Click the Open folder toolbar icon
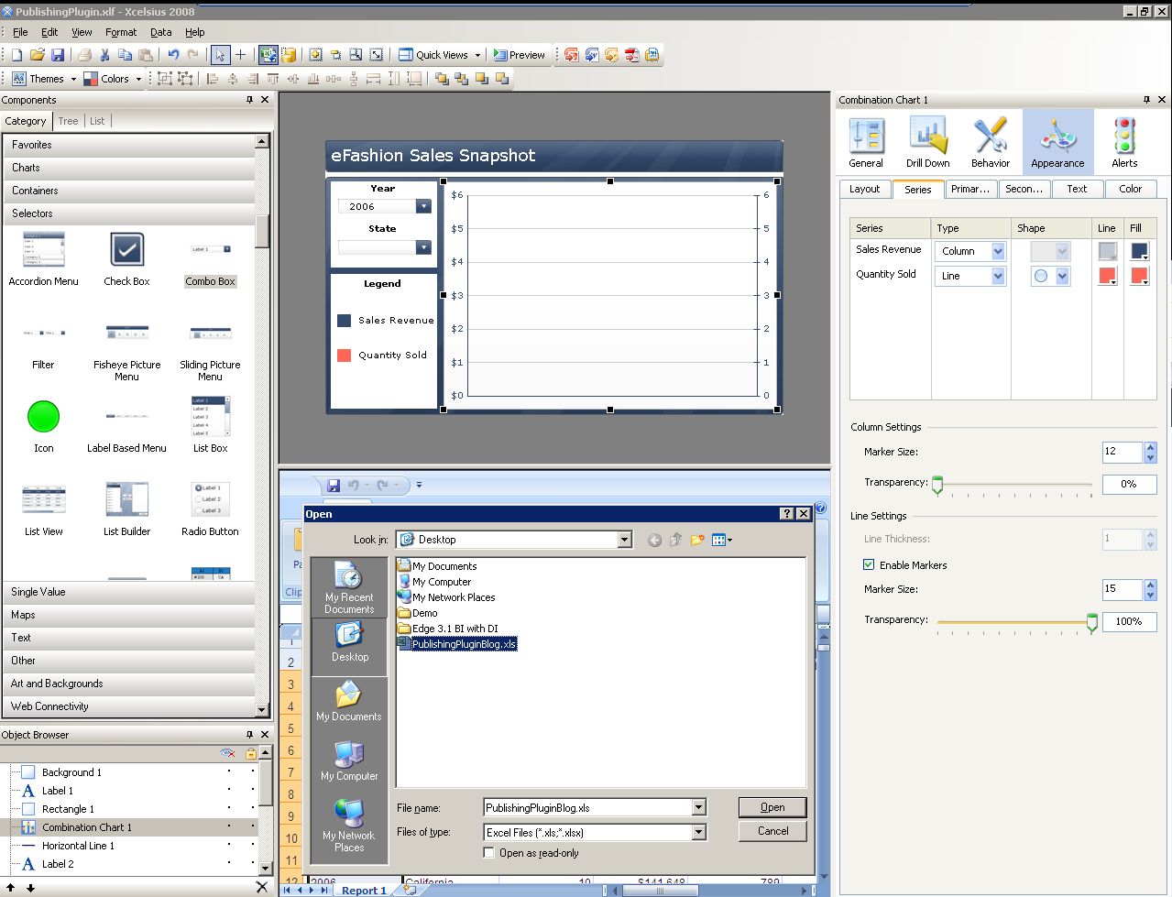 (x=37, y=55)
